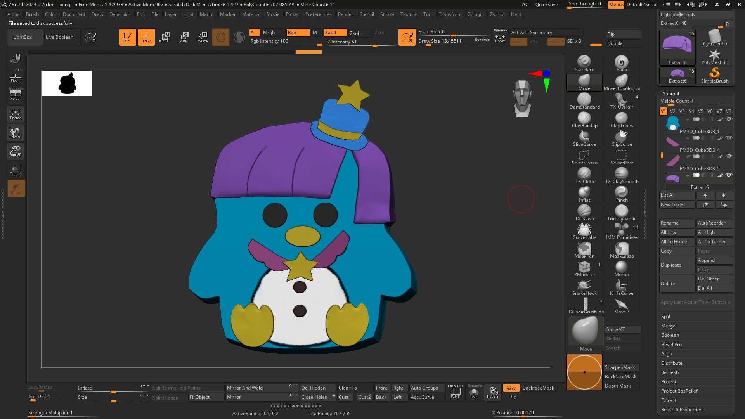The width and height of the screenshot is (745, 419).
Task: Toggle Persp perspective view
Action: 16,94
